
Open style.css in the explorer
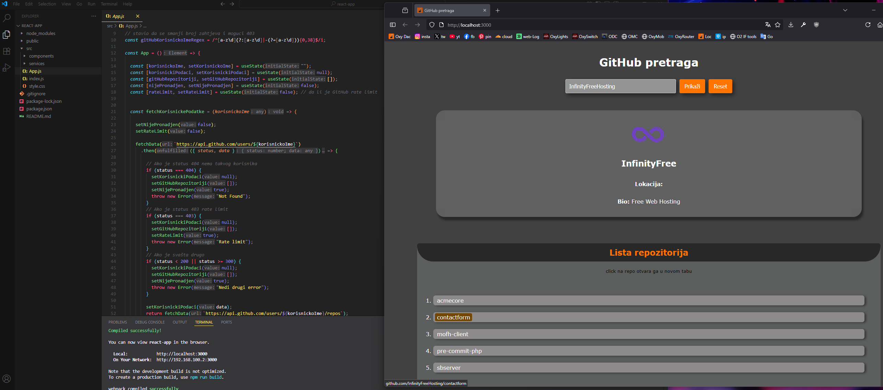(x=37, y=86)
